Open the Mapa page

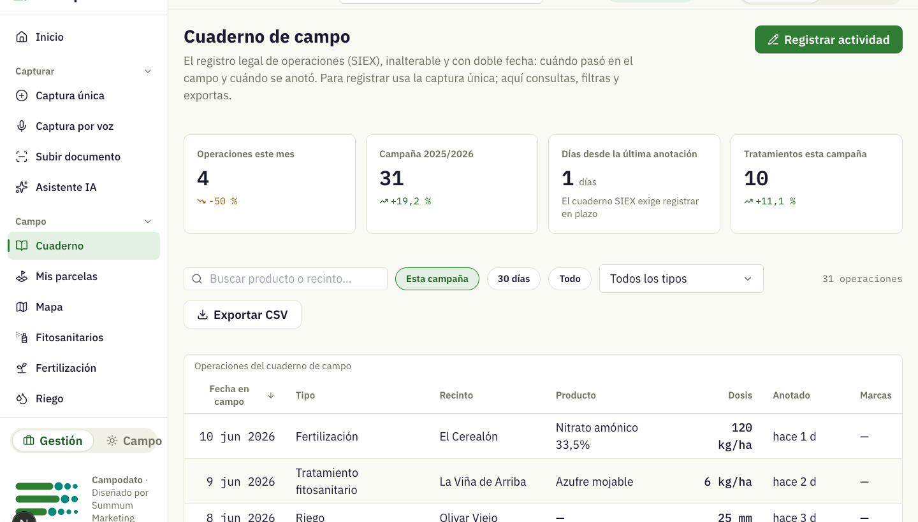coord(84,307)
